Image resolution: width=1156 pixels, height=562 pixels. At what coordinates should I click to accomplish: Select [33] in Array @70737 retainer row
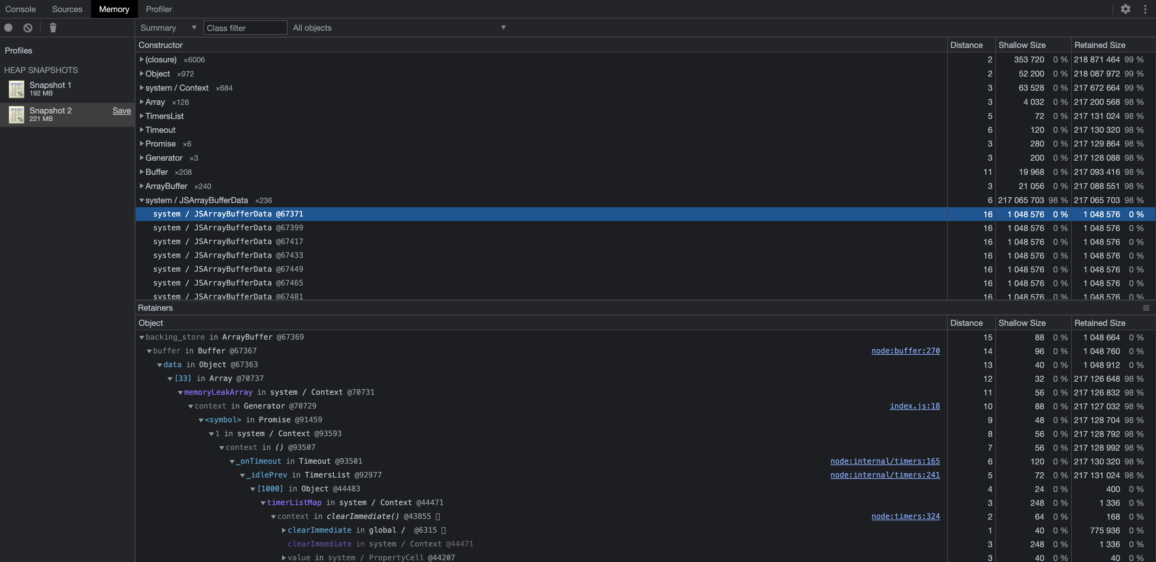[645, 379]
